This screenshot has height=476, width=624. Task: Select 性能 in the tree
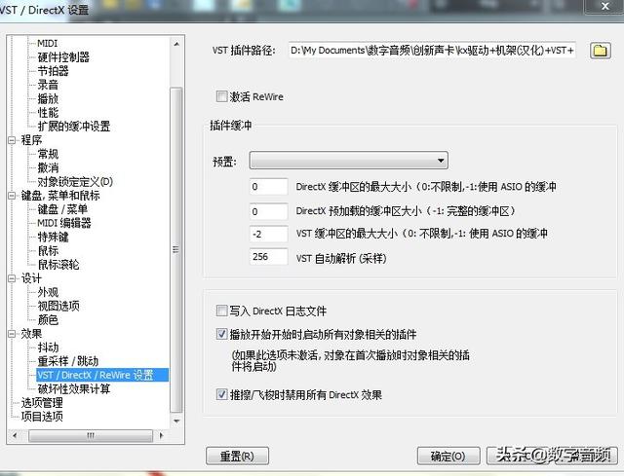48,113
